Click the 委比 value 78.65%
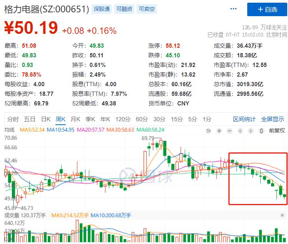This screenshot has height=244, width=288. (32, 74)
